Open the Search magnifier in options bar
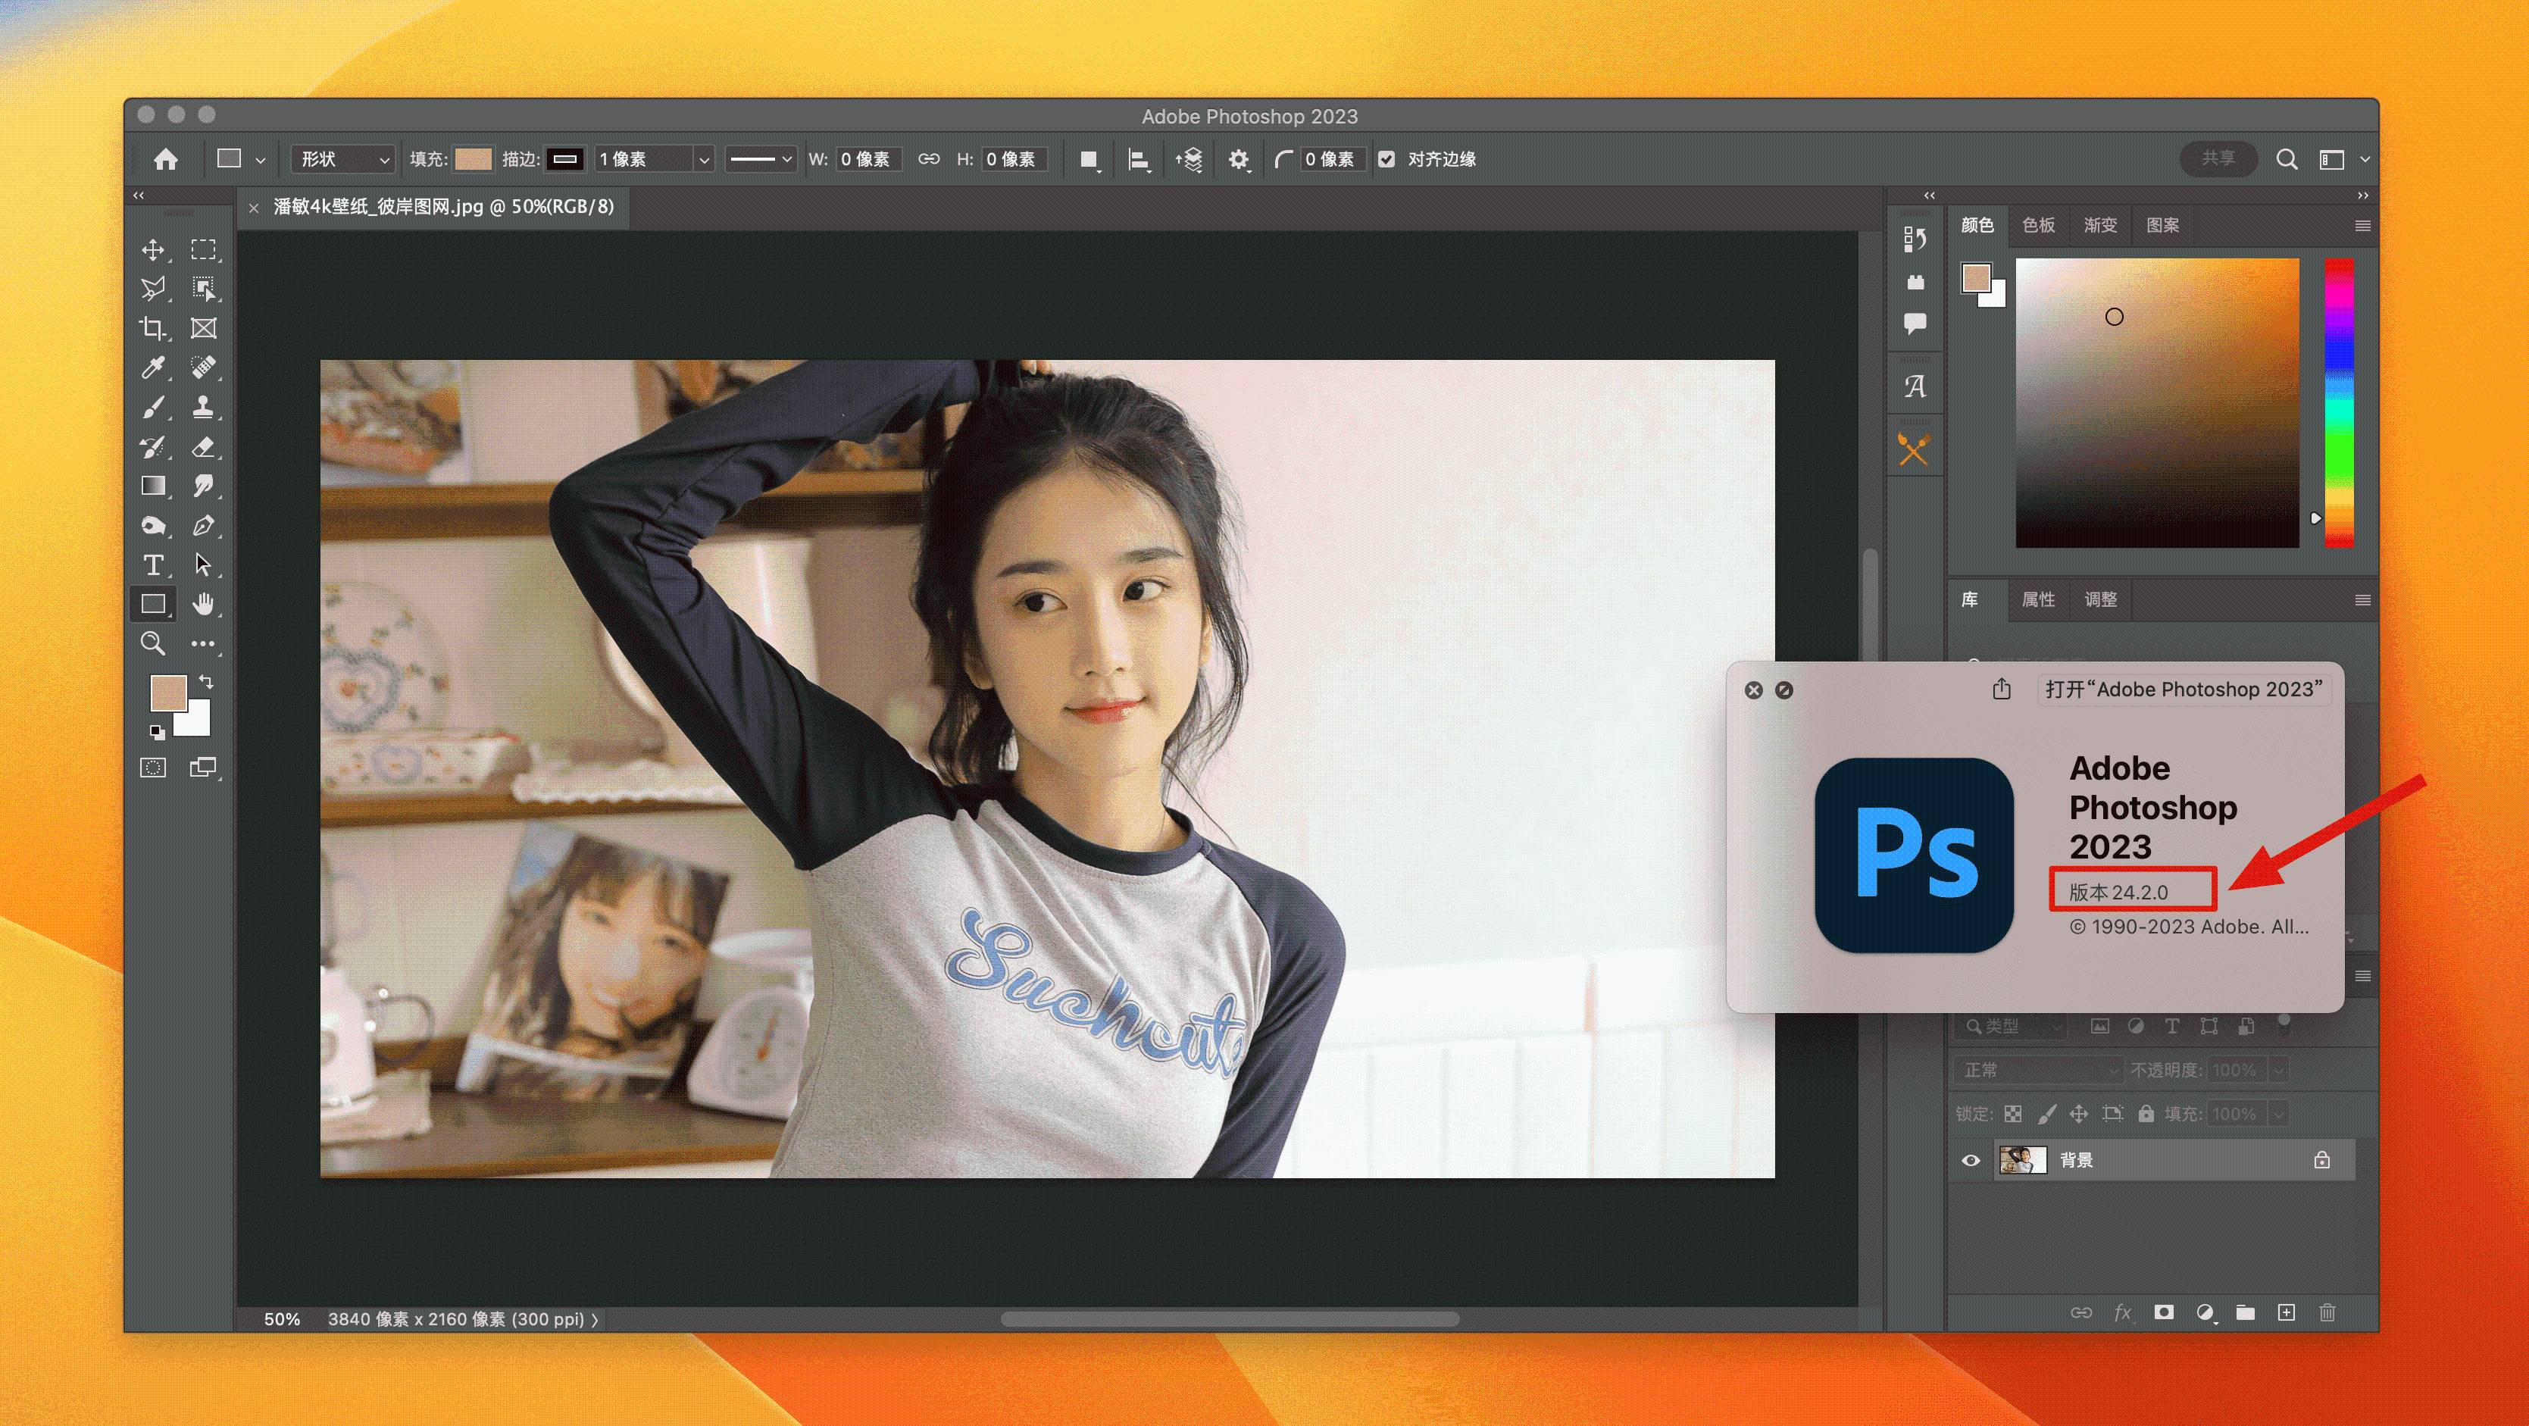Screen dimensions: 2529x1426 pos(2287,159)
